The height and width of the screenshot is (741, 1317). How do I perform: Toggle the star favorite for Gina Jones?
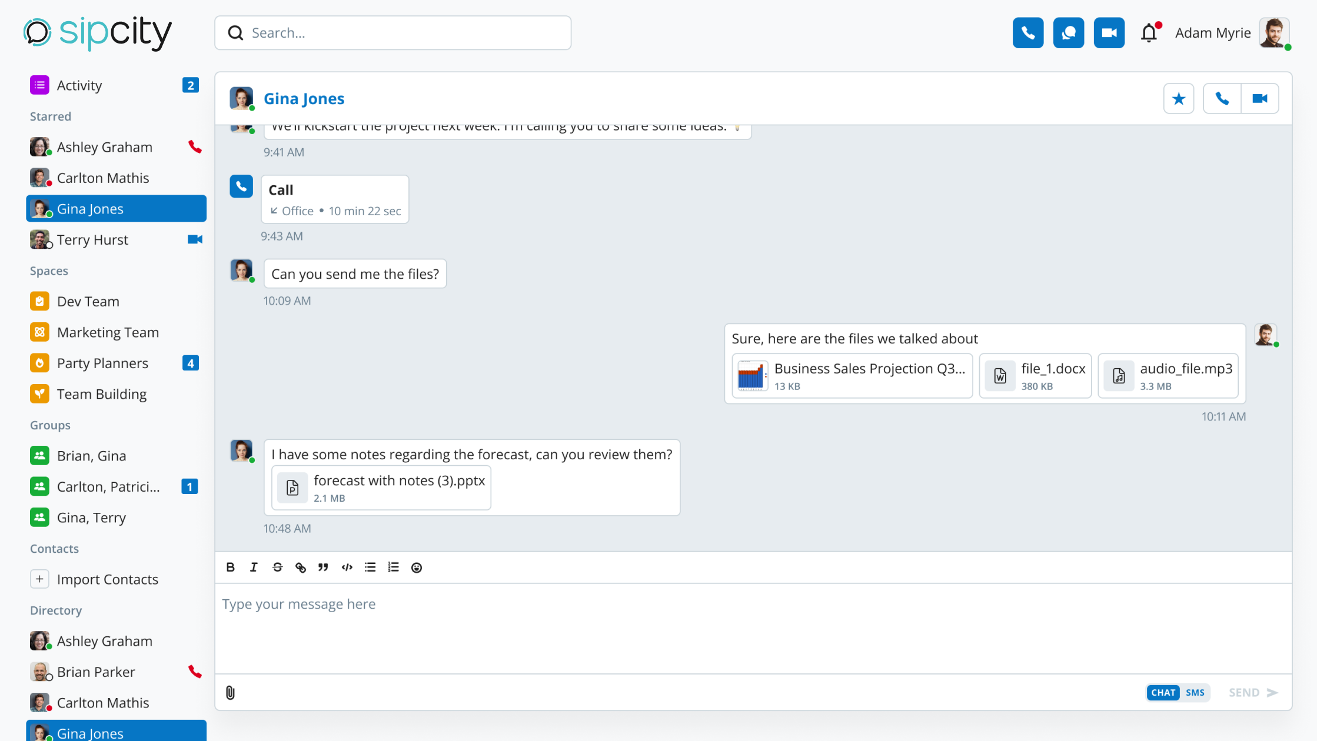(1178, 98)
